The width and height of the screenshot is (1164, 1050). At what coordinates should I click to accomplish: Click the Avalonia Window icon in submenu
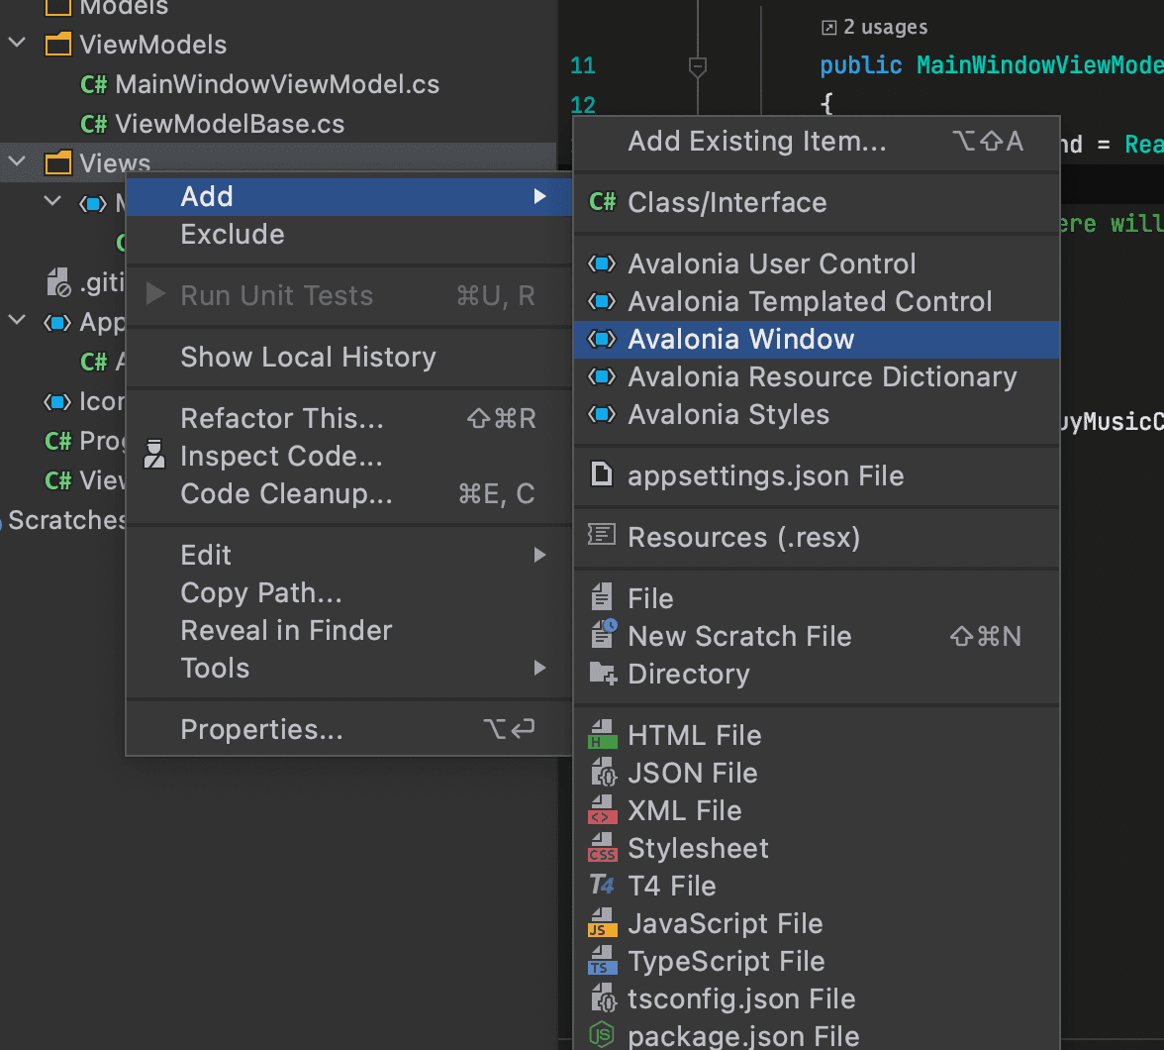tap(601, 340)
